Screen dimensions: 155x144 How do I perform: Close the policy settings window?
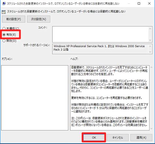(x=149, y=4)
